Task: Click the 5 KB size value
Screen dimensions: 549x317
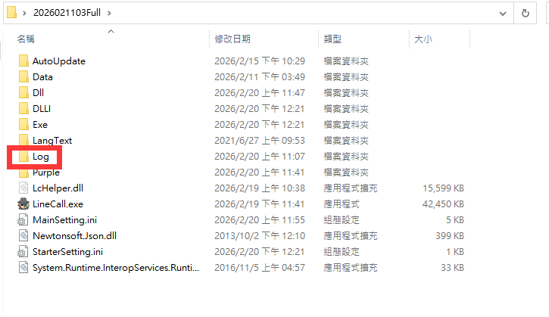Action: (455, 220)
